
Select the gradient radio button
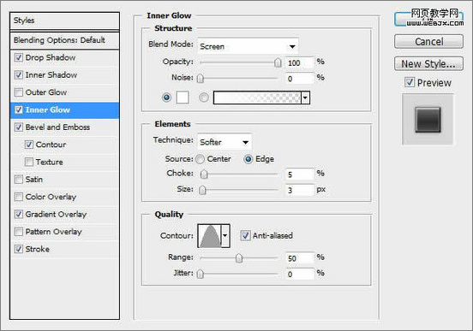click(x=204, y=98)
